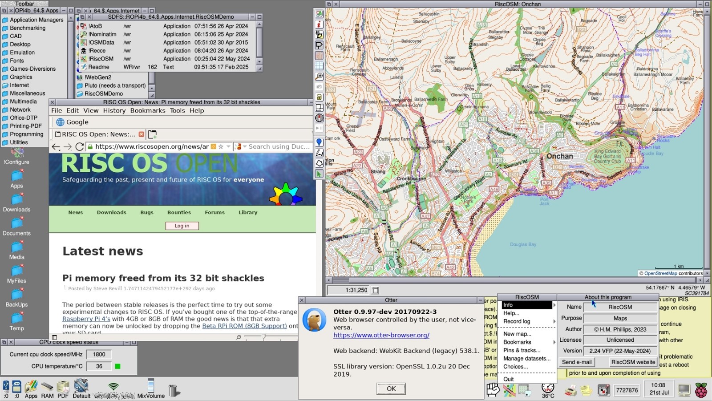Click the Log in button on RISC OS Open
Viewport: 712px width, 401px height.
click(182, 226)
